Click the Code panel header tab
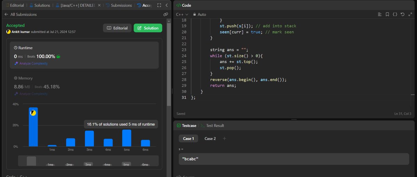Screen dimensions: 417x177 tap(184, 6)
